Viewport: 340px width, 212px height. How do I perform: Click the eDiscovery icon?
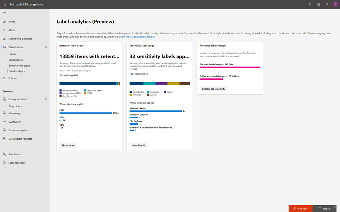pos(4,113)
